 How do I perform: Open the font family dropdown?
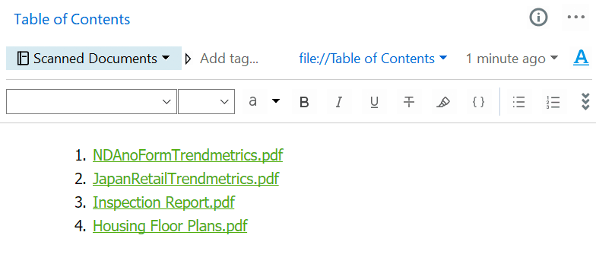click(91, 102)
